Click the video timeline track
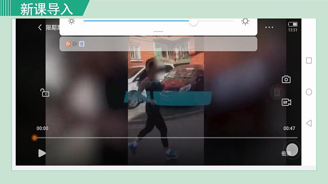 [167, 138]
